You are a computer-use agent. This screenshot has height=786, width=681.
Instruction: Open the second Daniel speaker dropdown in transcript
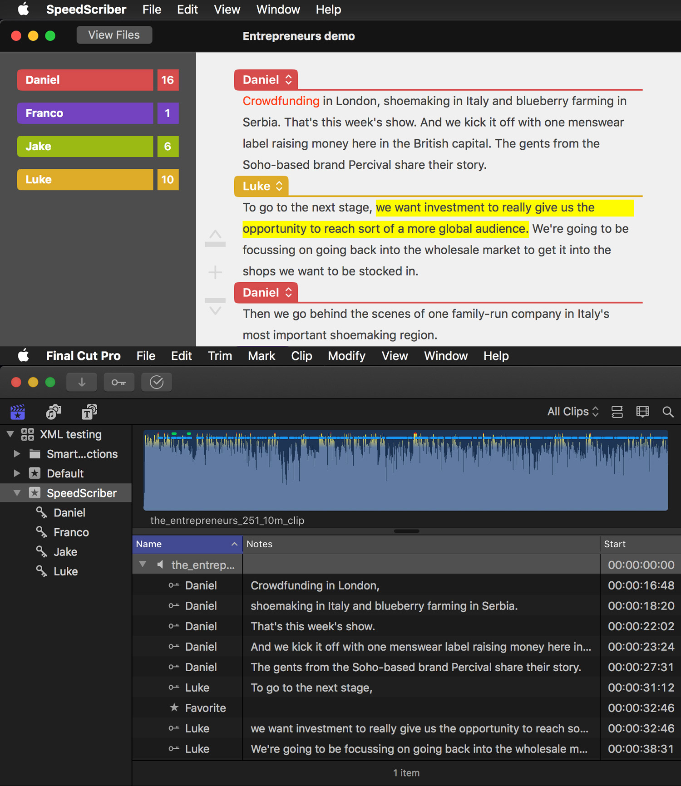click(266, 292)
